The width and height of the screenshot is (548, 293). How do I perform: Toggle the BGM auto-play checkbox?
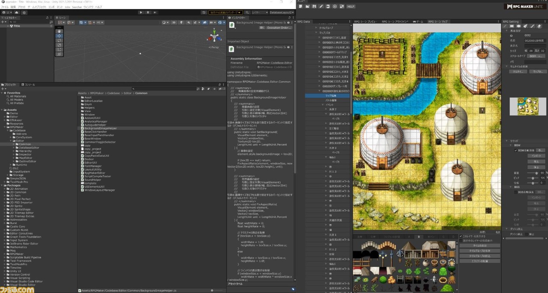pyautogui.click(x=516, y=151)
